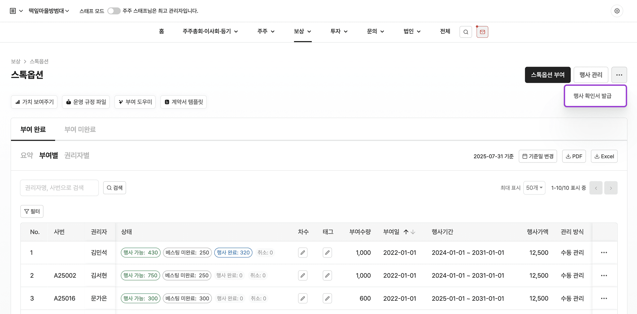This screenshot has height=314, width=637.
Task: Select 행사 확인서 발급 from the menu
Action: (x=595, y=96)
